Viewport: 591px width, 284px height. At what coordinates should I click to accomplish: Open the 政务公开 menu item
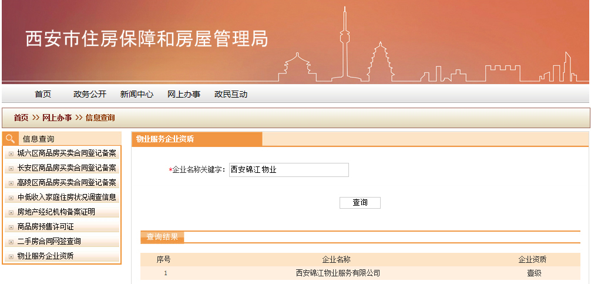[90, 94]
